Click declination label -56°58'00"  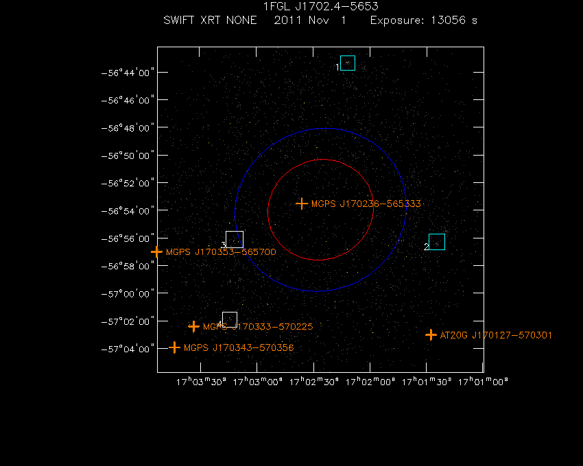[x=128, y=266]
